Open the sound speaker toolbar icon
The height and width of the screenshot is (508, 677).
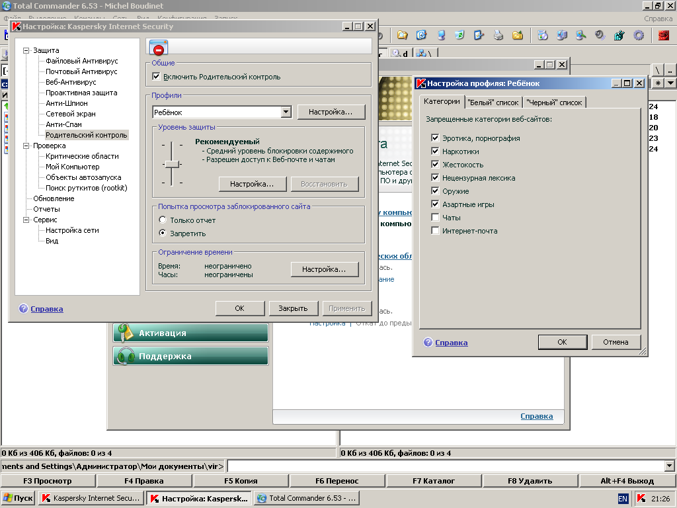(x=600, y=36)
